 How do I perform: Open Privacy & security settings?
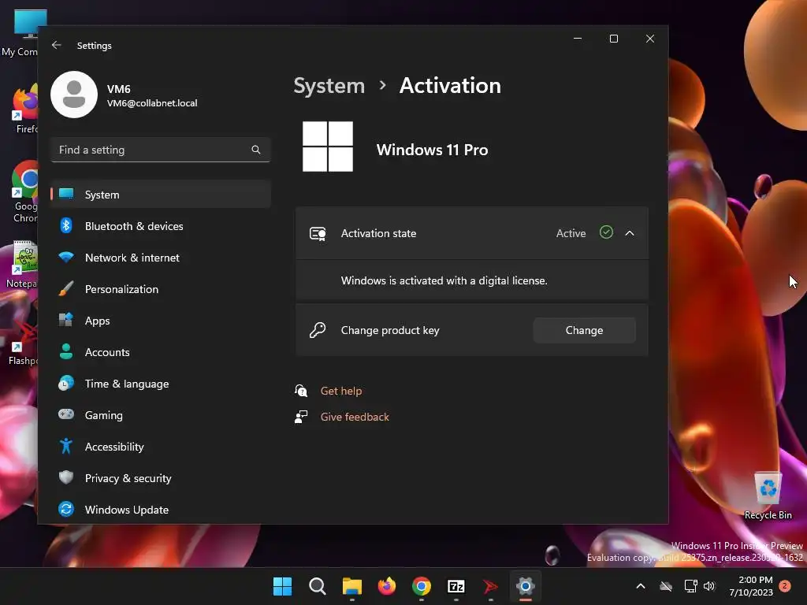coord(161,478)
